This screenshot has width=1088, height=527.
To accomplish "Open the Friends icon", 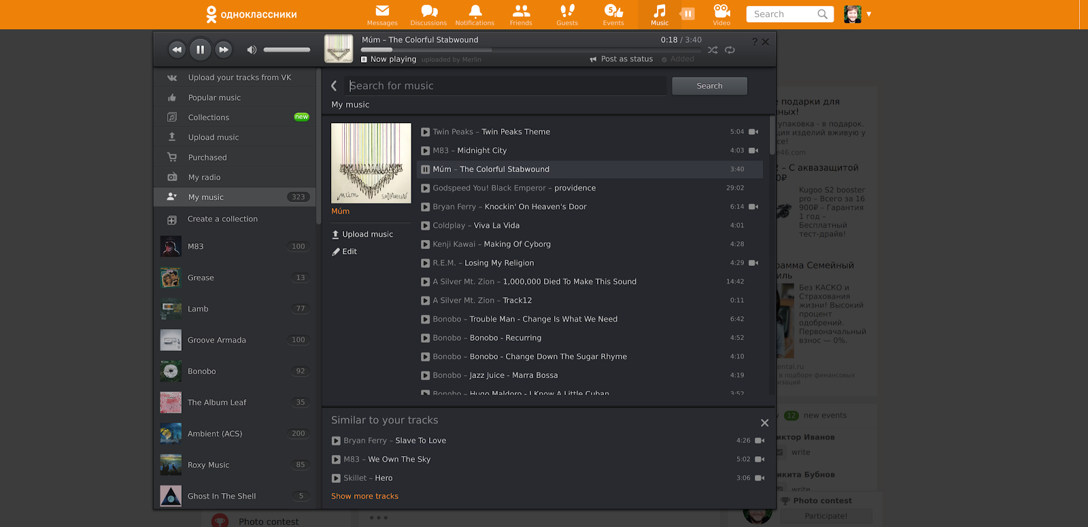I will click(521, 14).
